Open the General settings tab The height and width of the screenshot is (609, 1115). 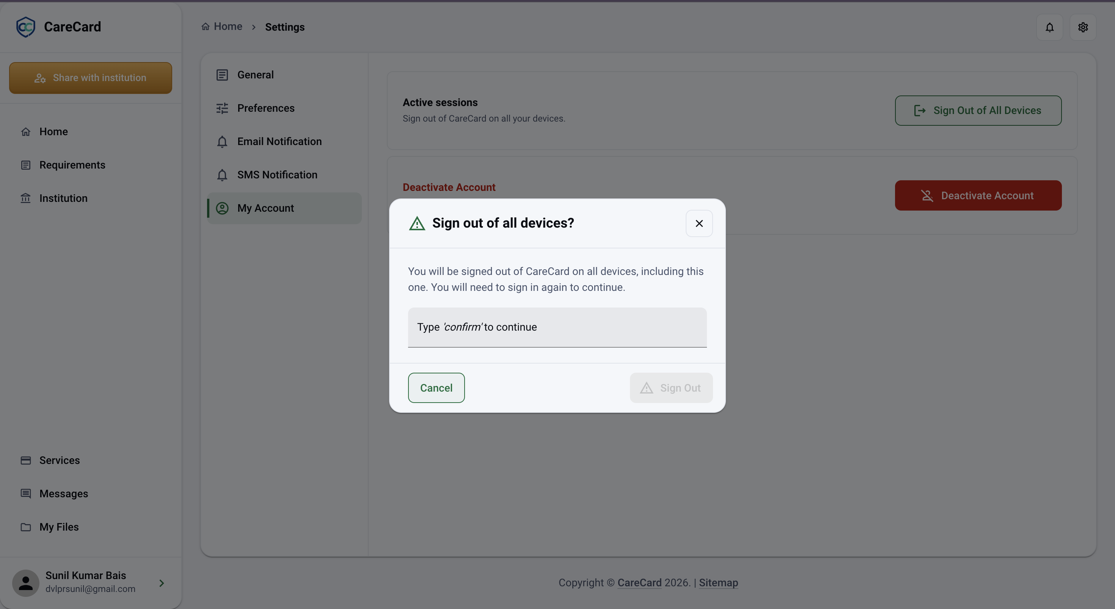point(284,75)
